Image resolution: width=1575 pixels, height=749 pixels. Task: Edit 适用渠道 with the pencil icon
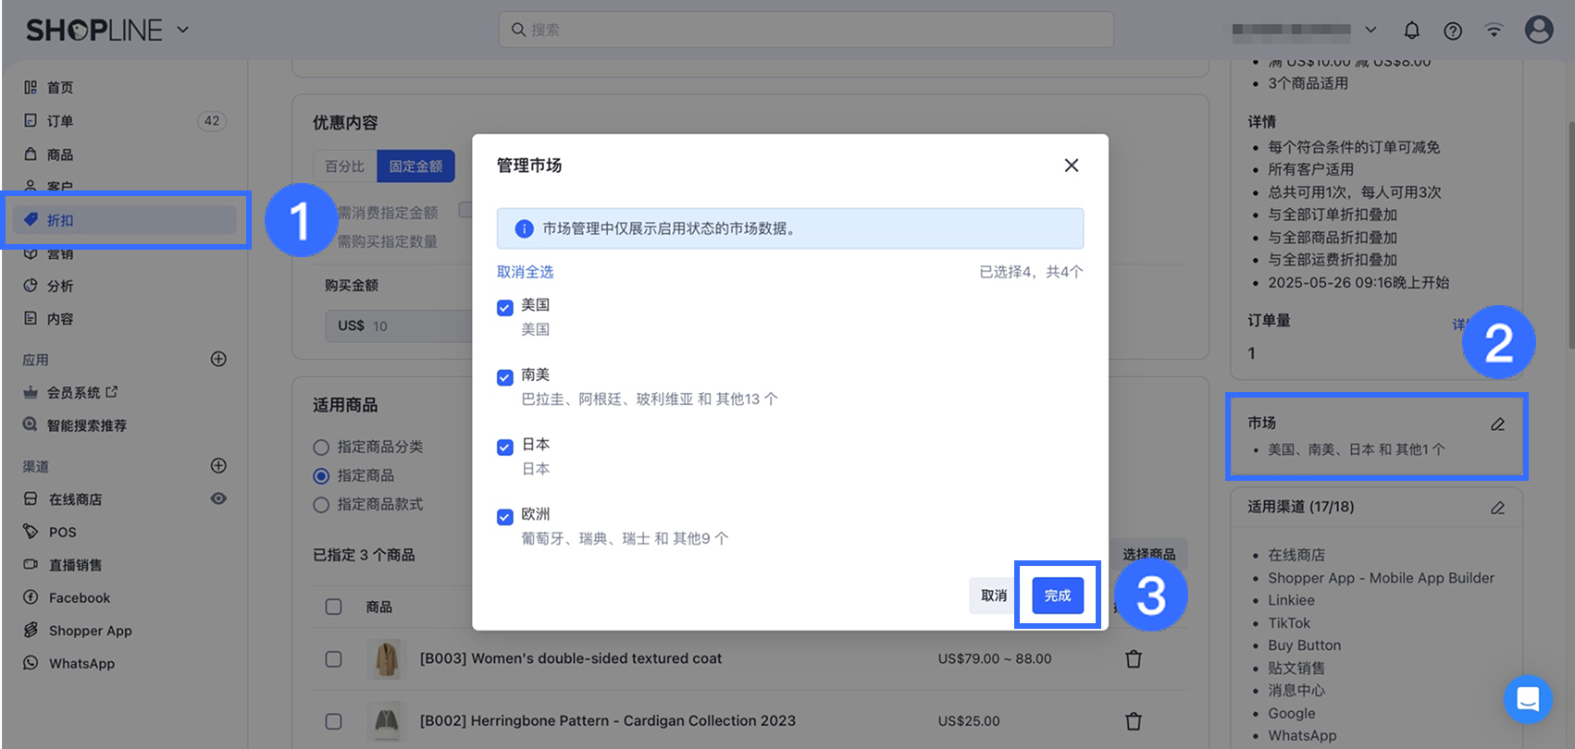(1497, 508)
